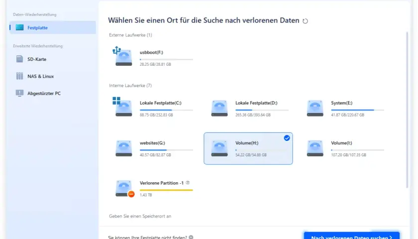Click the 'Verlorene Partition -1' name
This screenshot has width=418, height=239.
click(x=162, y=183)
